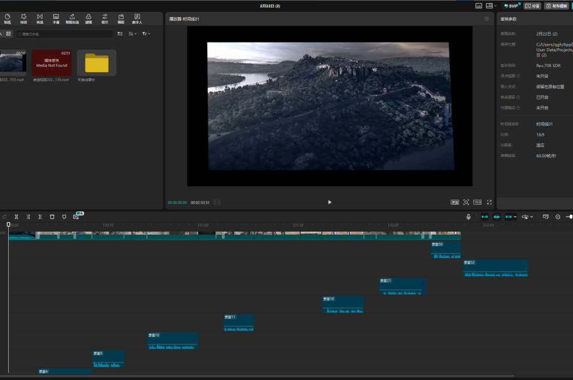The image size is (573, 380).
Task: Switch to the Captions (字幕) tab
Action: point(56,18)
